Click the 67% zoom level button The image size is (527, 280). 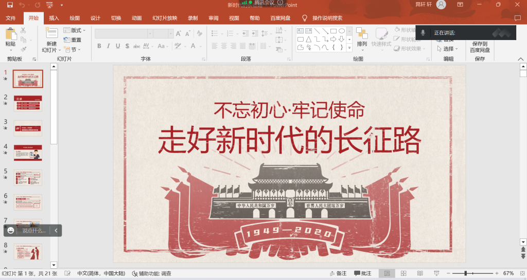[x=508, y=273]
